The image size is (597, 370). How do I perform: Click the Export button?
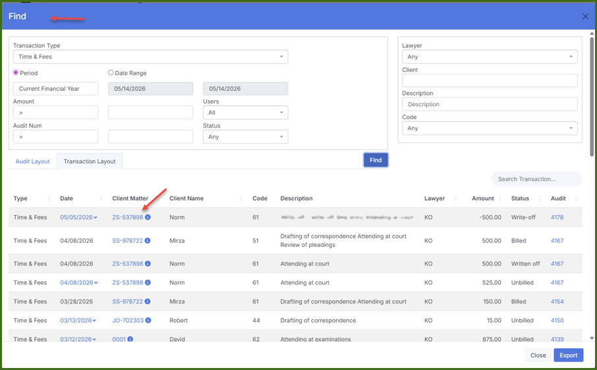569,355
